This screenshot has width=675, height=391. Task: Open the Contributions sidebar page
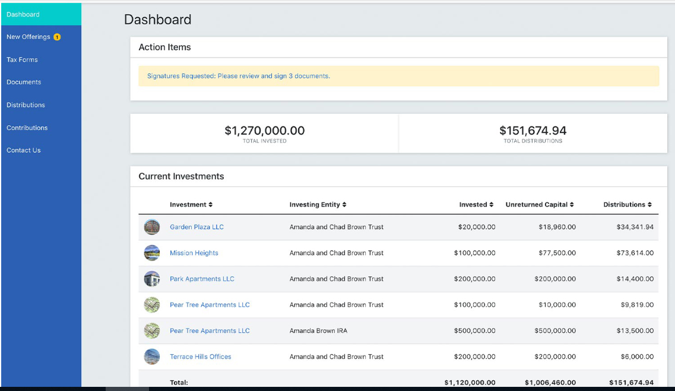27,128
